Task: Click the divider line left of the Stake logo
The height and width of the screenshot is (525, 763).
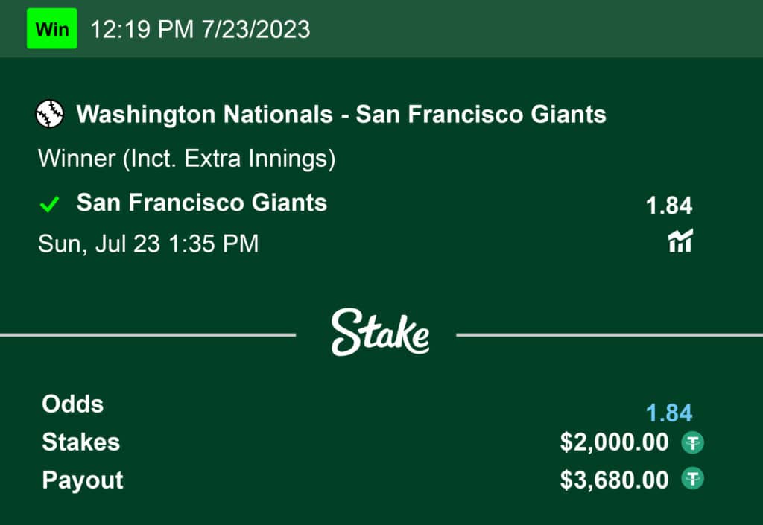Action: click(x=149, y=335)
